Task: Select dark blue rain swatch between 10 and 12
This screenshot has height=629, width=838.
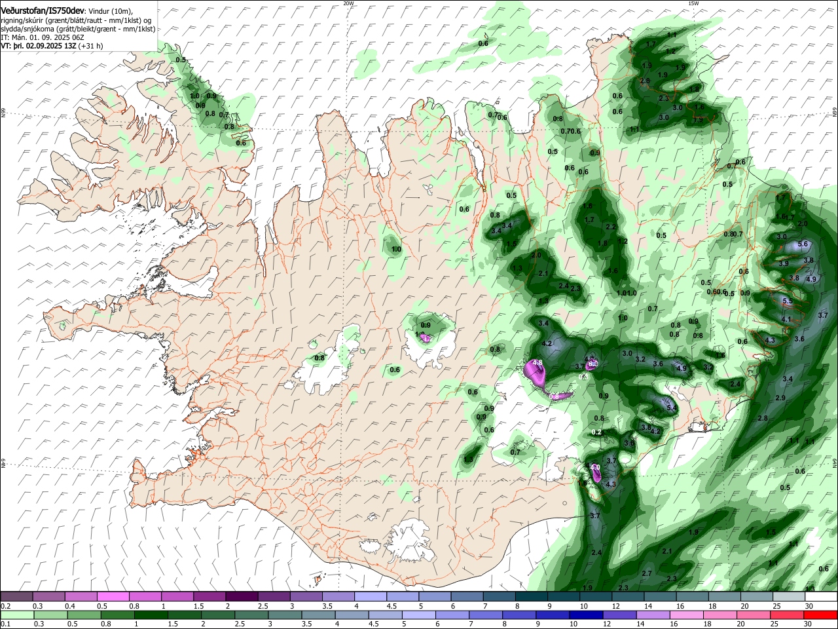Action: [x=585, y=615]
